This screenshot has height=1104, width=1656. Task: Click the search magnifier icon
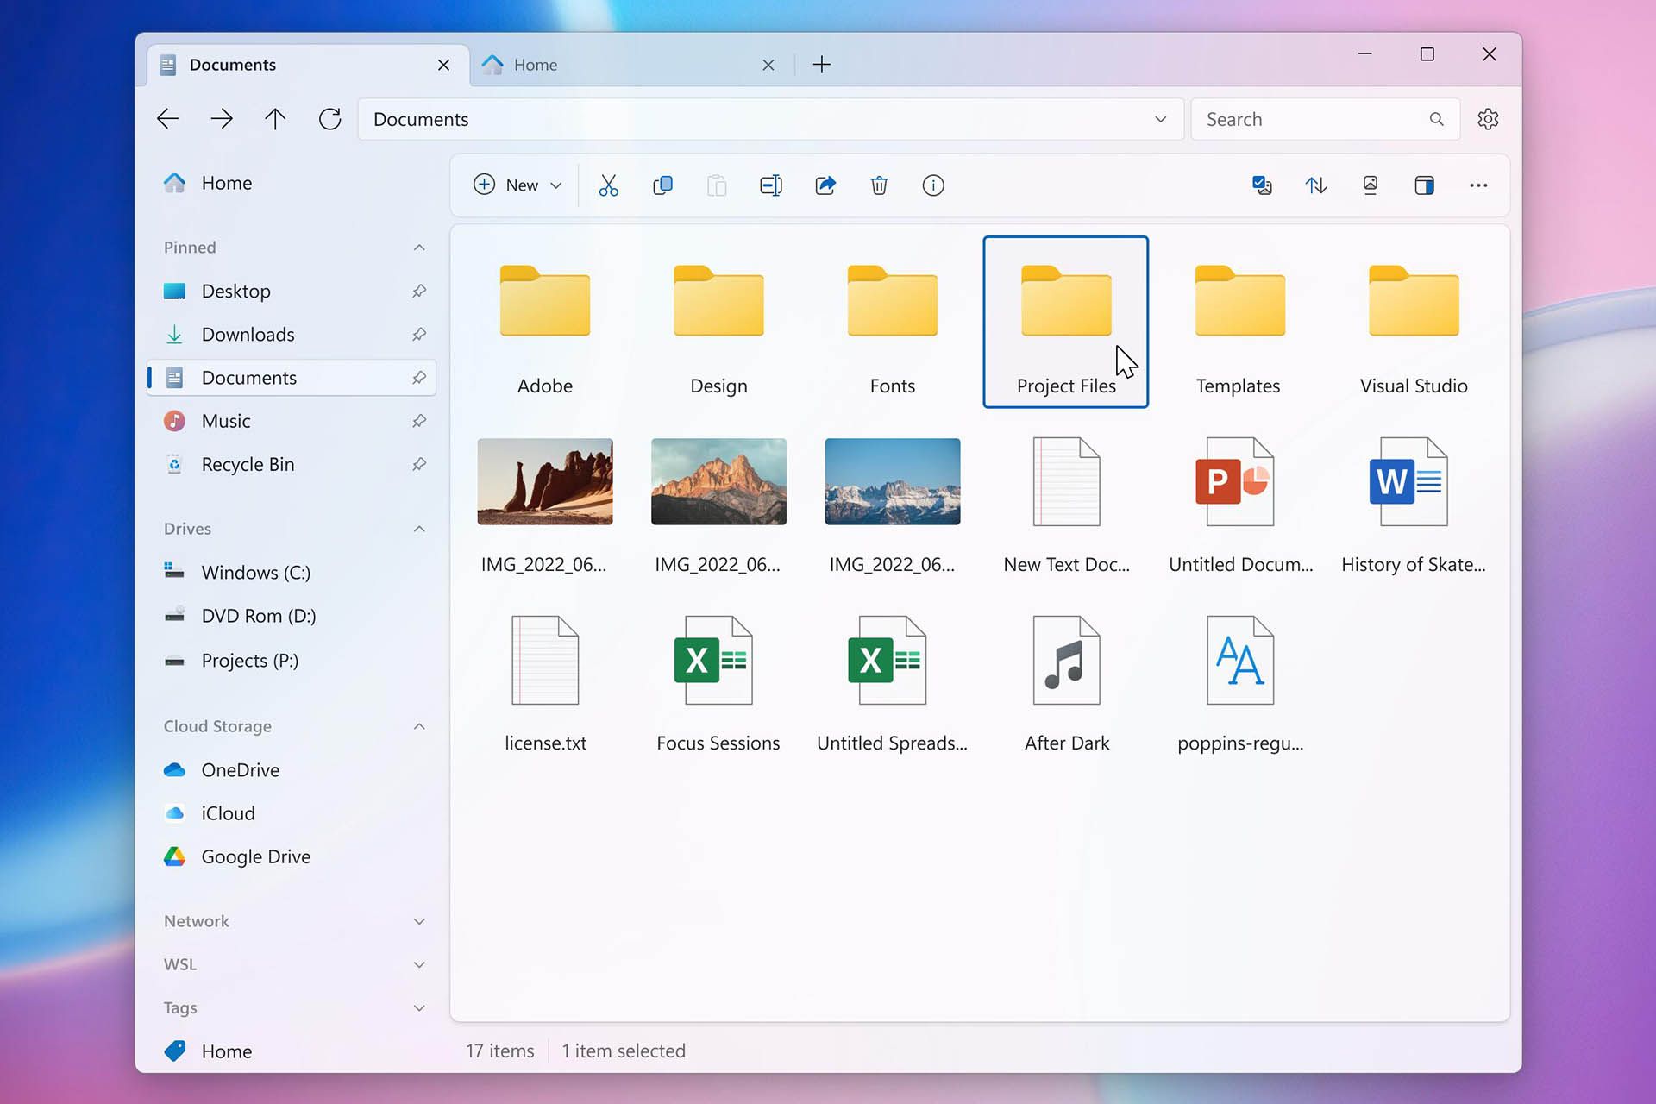click(1436, 119)
